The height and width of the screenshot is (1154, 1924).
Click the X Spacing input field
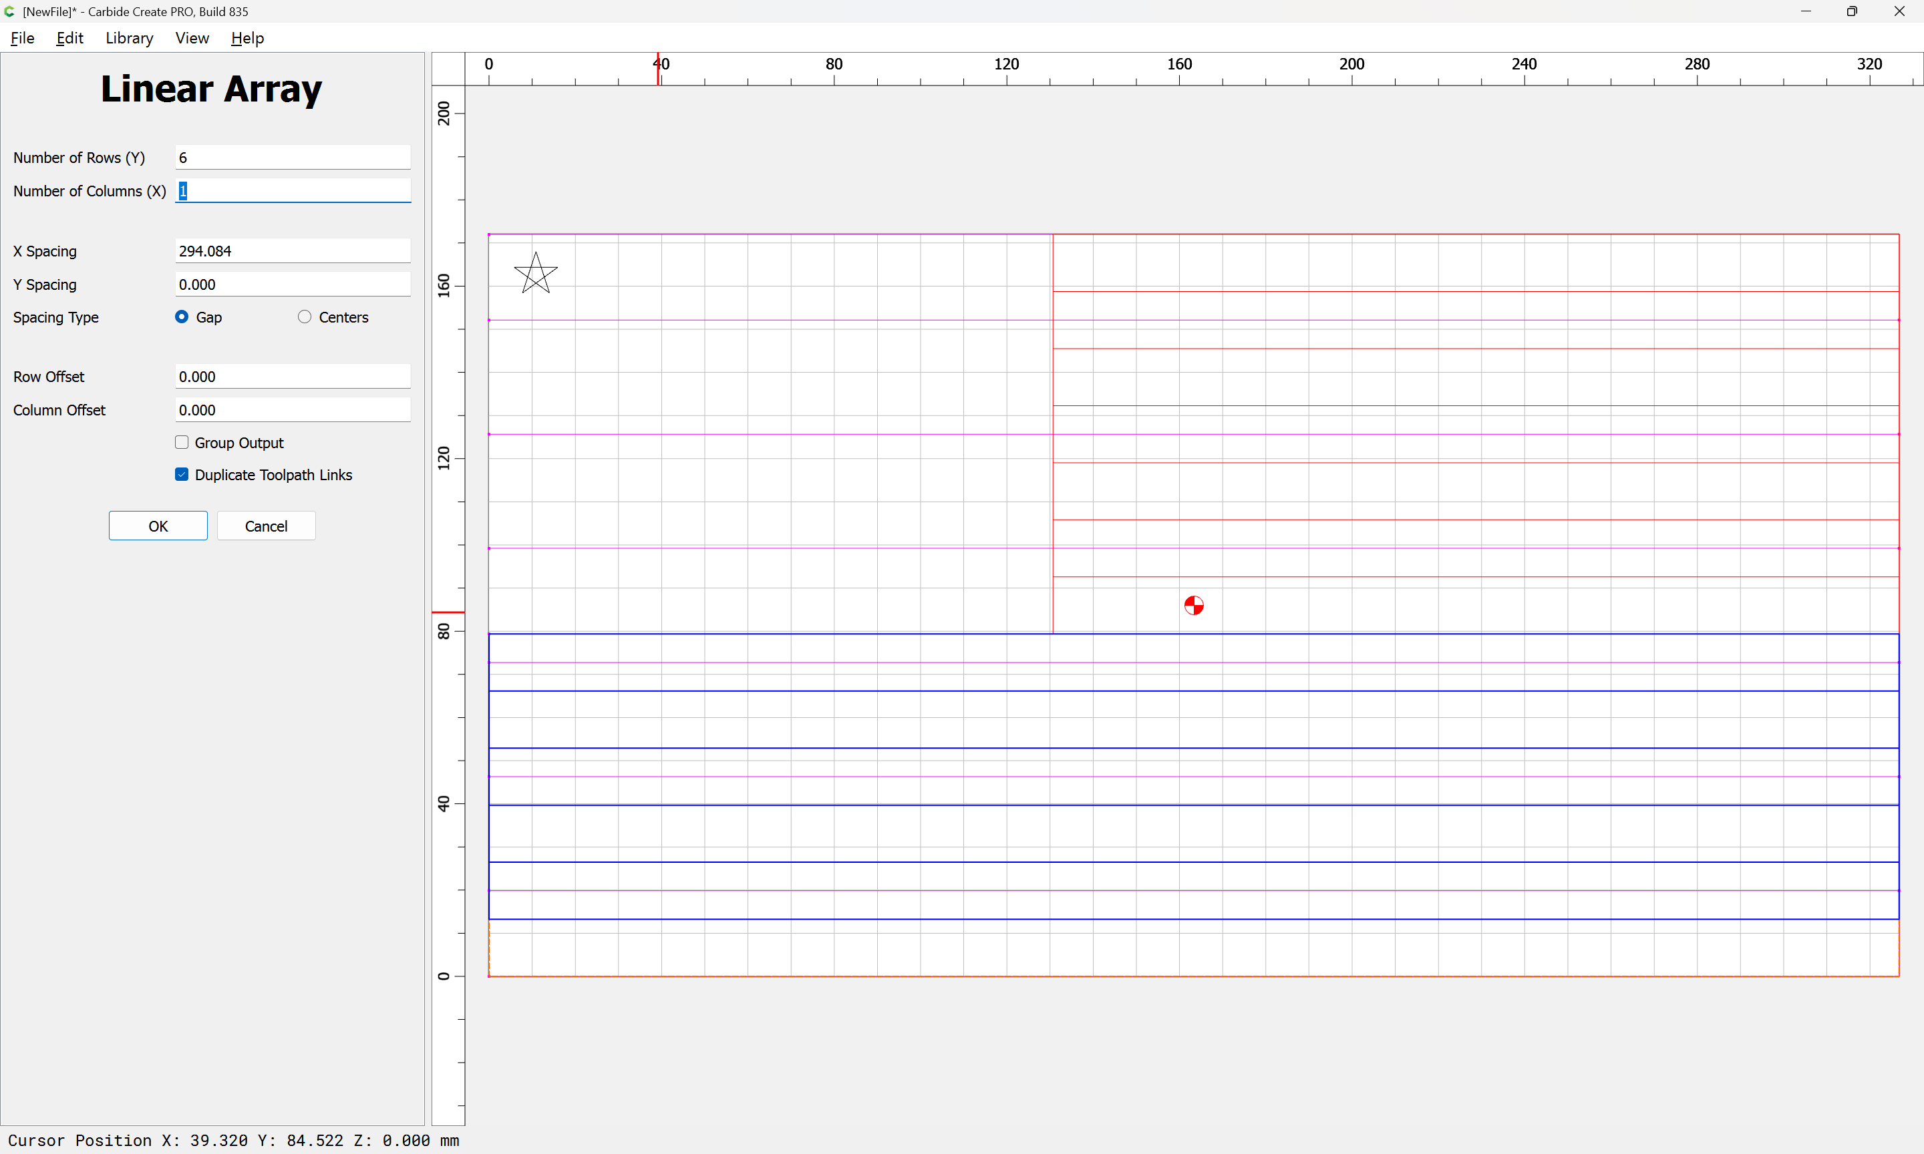coord(293,250)
